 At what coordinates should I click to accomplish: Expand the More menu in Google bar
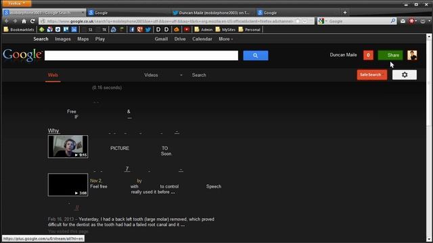[225, 39]
